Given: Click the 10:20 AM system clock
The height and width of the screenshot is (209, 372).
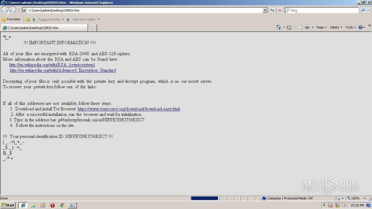Looking at the screenshot, I should 357,205.
